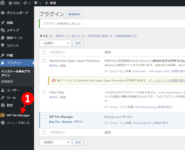Image resolution: width=185 pixels, height=150 pixels.
Task: Click the WordPress logo icon
Action: pos(2,3)
